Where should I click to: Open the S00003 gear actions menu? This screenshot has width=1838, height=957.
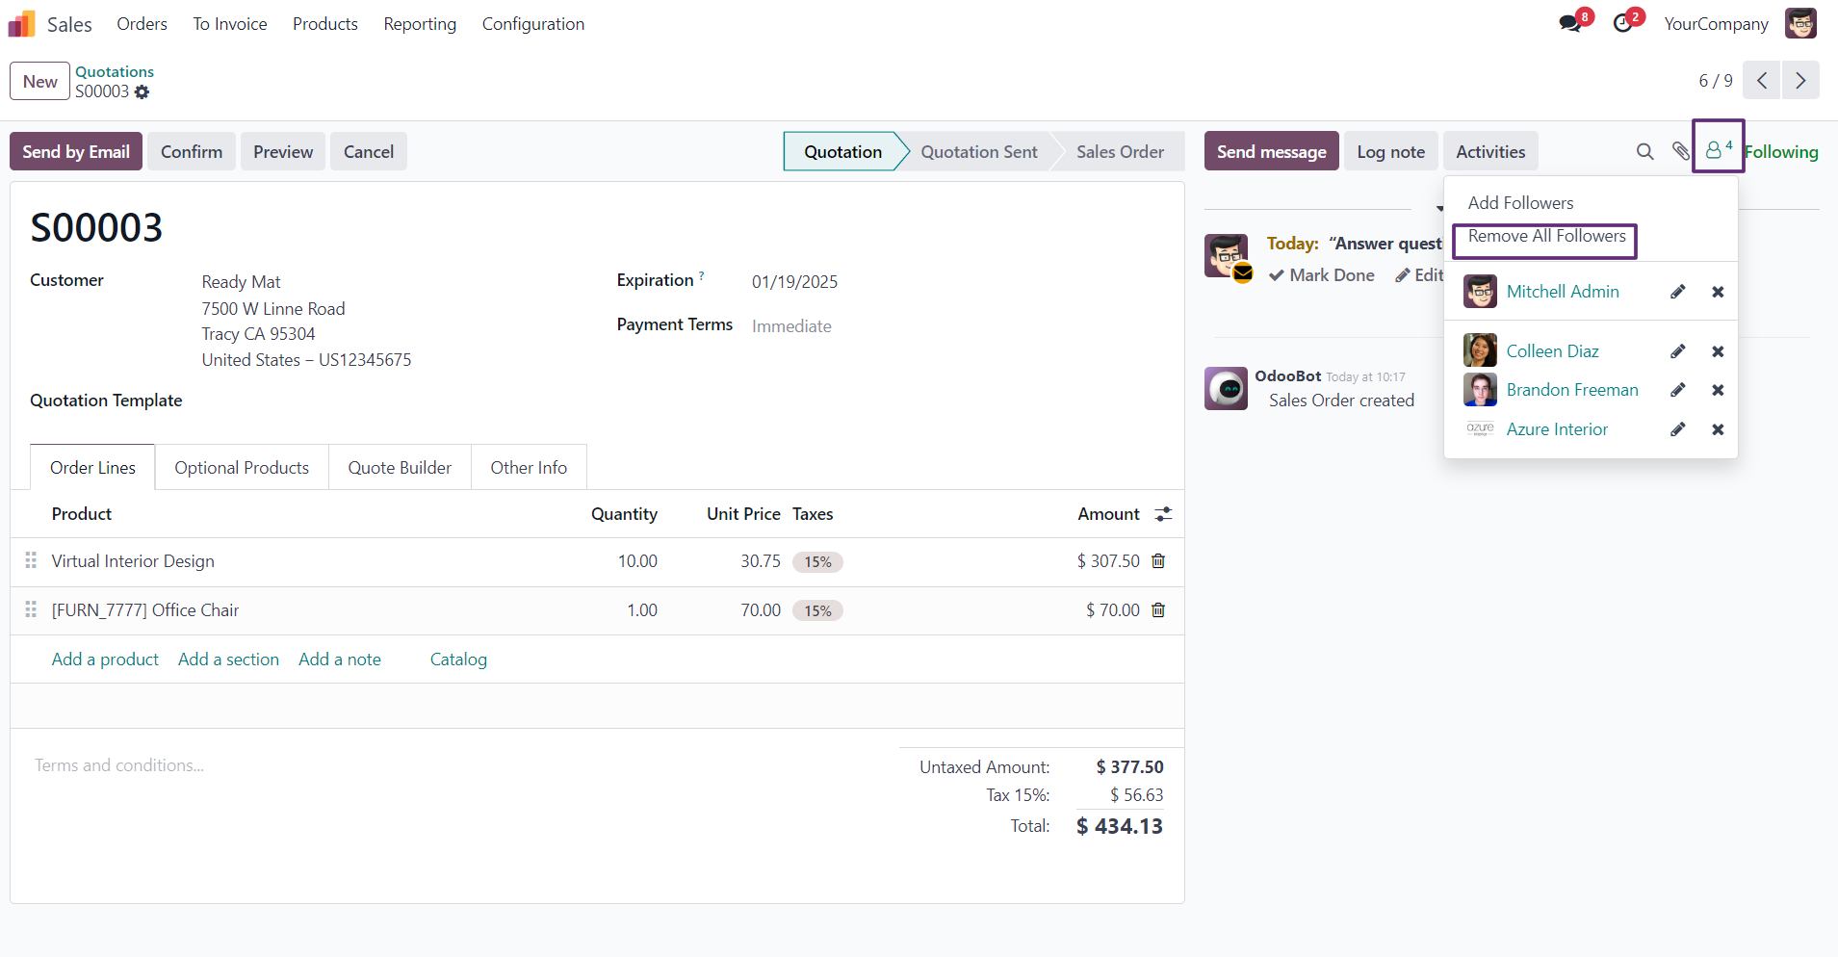pos(142,92)
